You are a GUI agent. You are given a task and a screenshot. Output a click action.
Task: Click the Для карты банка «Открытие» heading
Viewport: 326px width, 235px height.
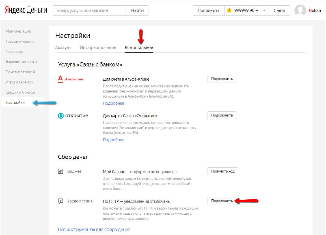pyautogui.click(x=130, y=116)
